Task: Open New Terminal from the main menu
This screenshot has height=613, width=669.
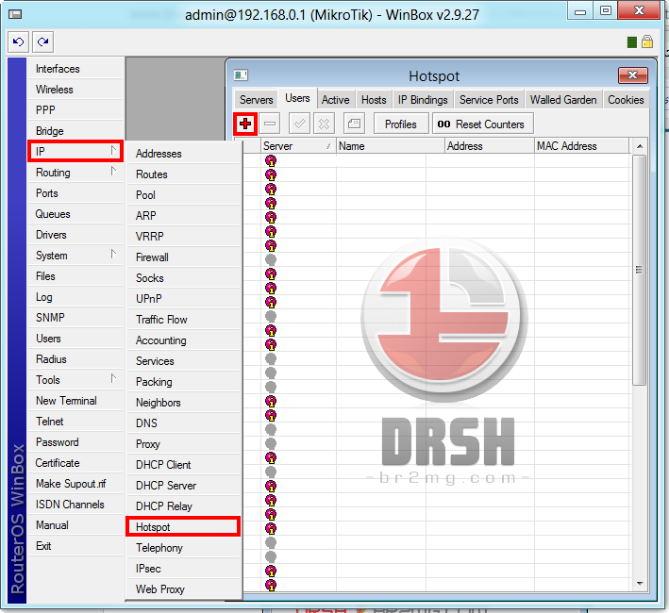Action: (75, 401)
